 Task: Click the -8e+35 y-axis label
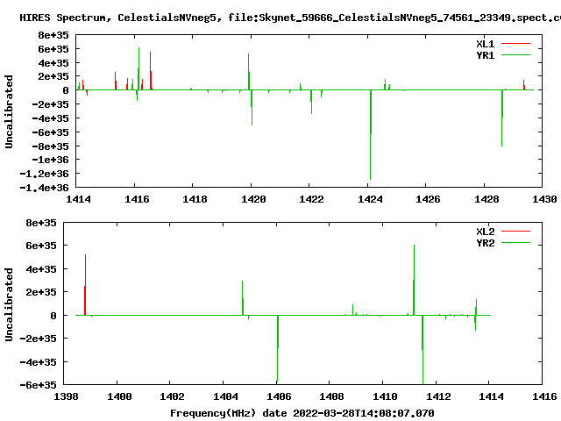[x=51, y=146]
